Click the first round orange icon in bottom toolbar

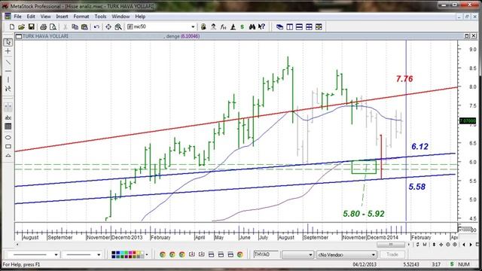[x=163, y=254]
